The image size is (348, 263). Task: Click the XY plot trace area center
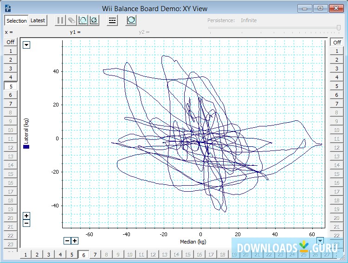point(193,134)
